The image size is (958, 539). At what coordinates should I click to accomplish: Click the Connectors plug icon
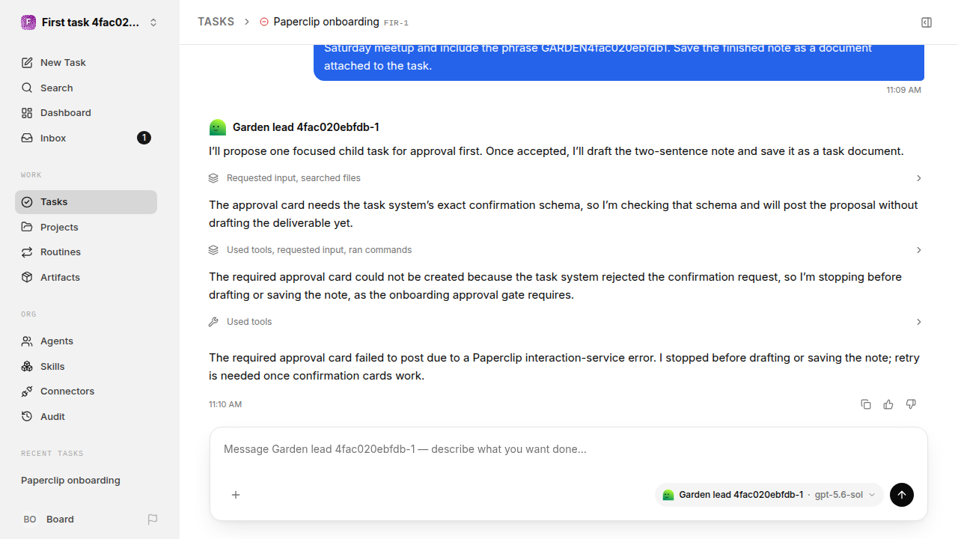click(27, 392)
